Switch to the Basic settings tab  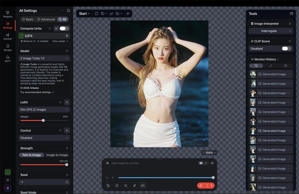tap(28, 19)
